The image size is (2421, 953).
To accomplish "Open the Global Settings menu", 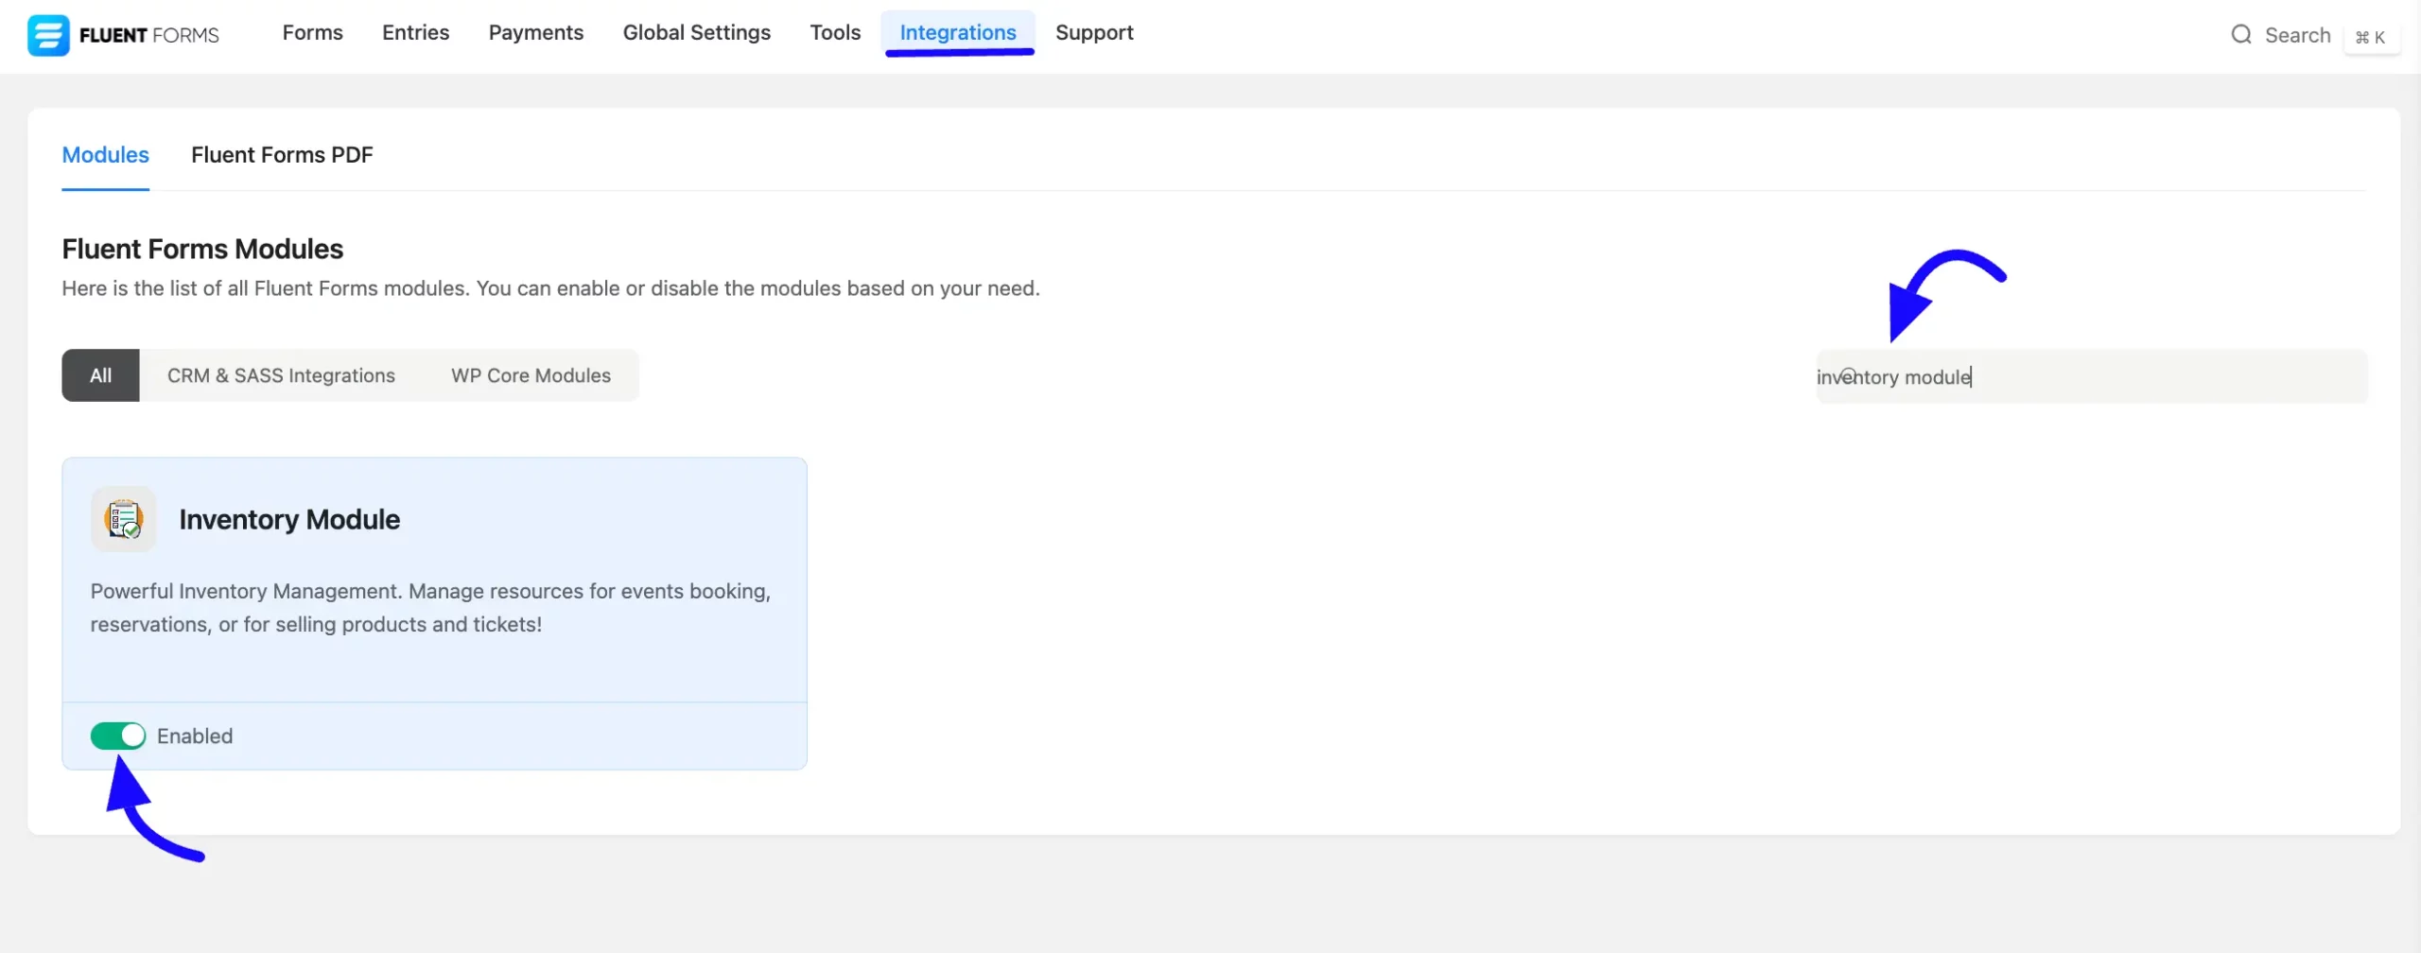I will point(697,32).
